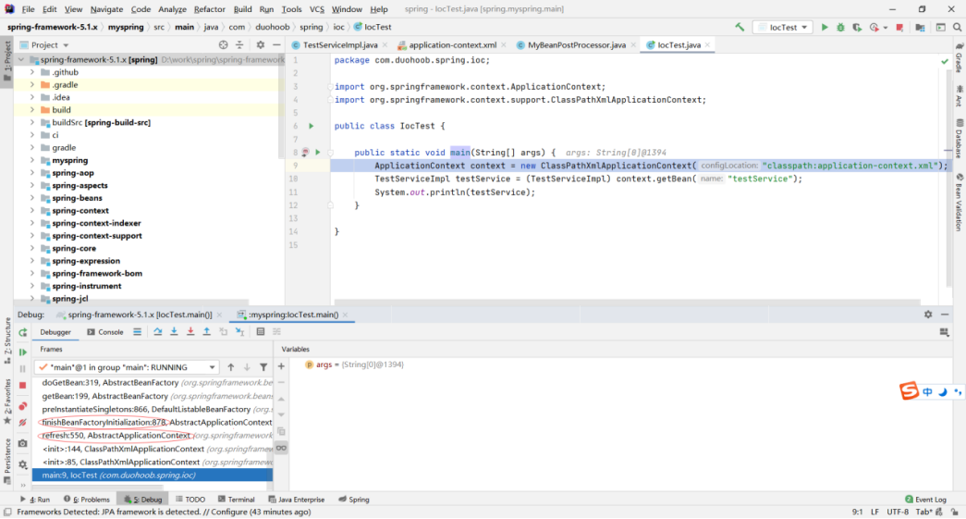The image size is (966, 519).
Task: Click the Build project hammer icon
Action: tap(740, 28)
